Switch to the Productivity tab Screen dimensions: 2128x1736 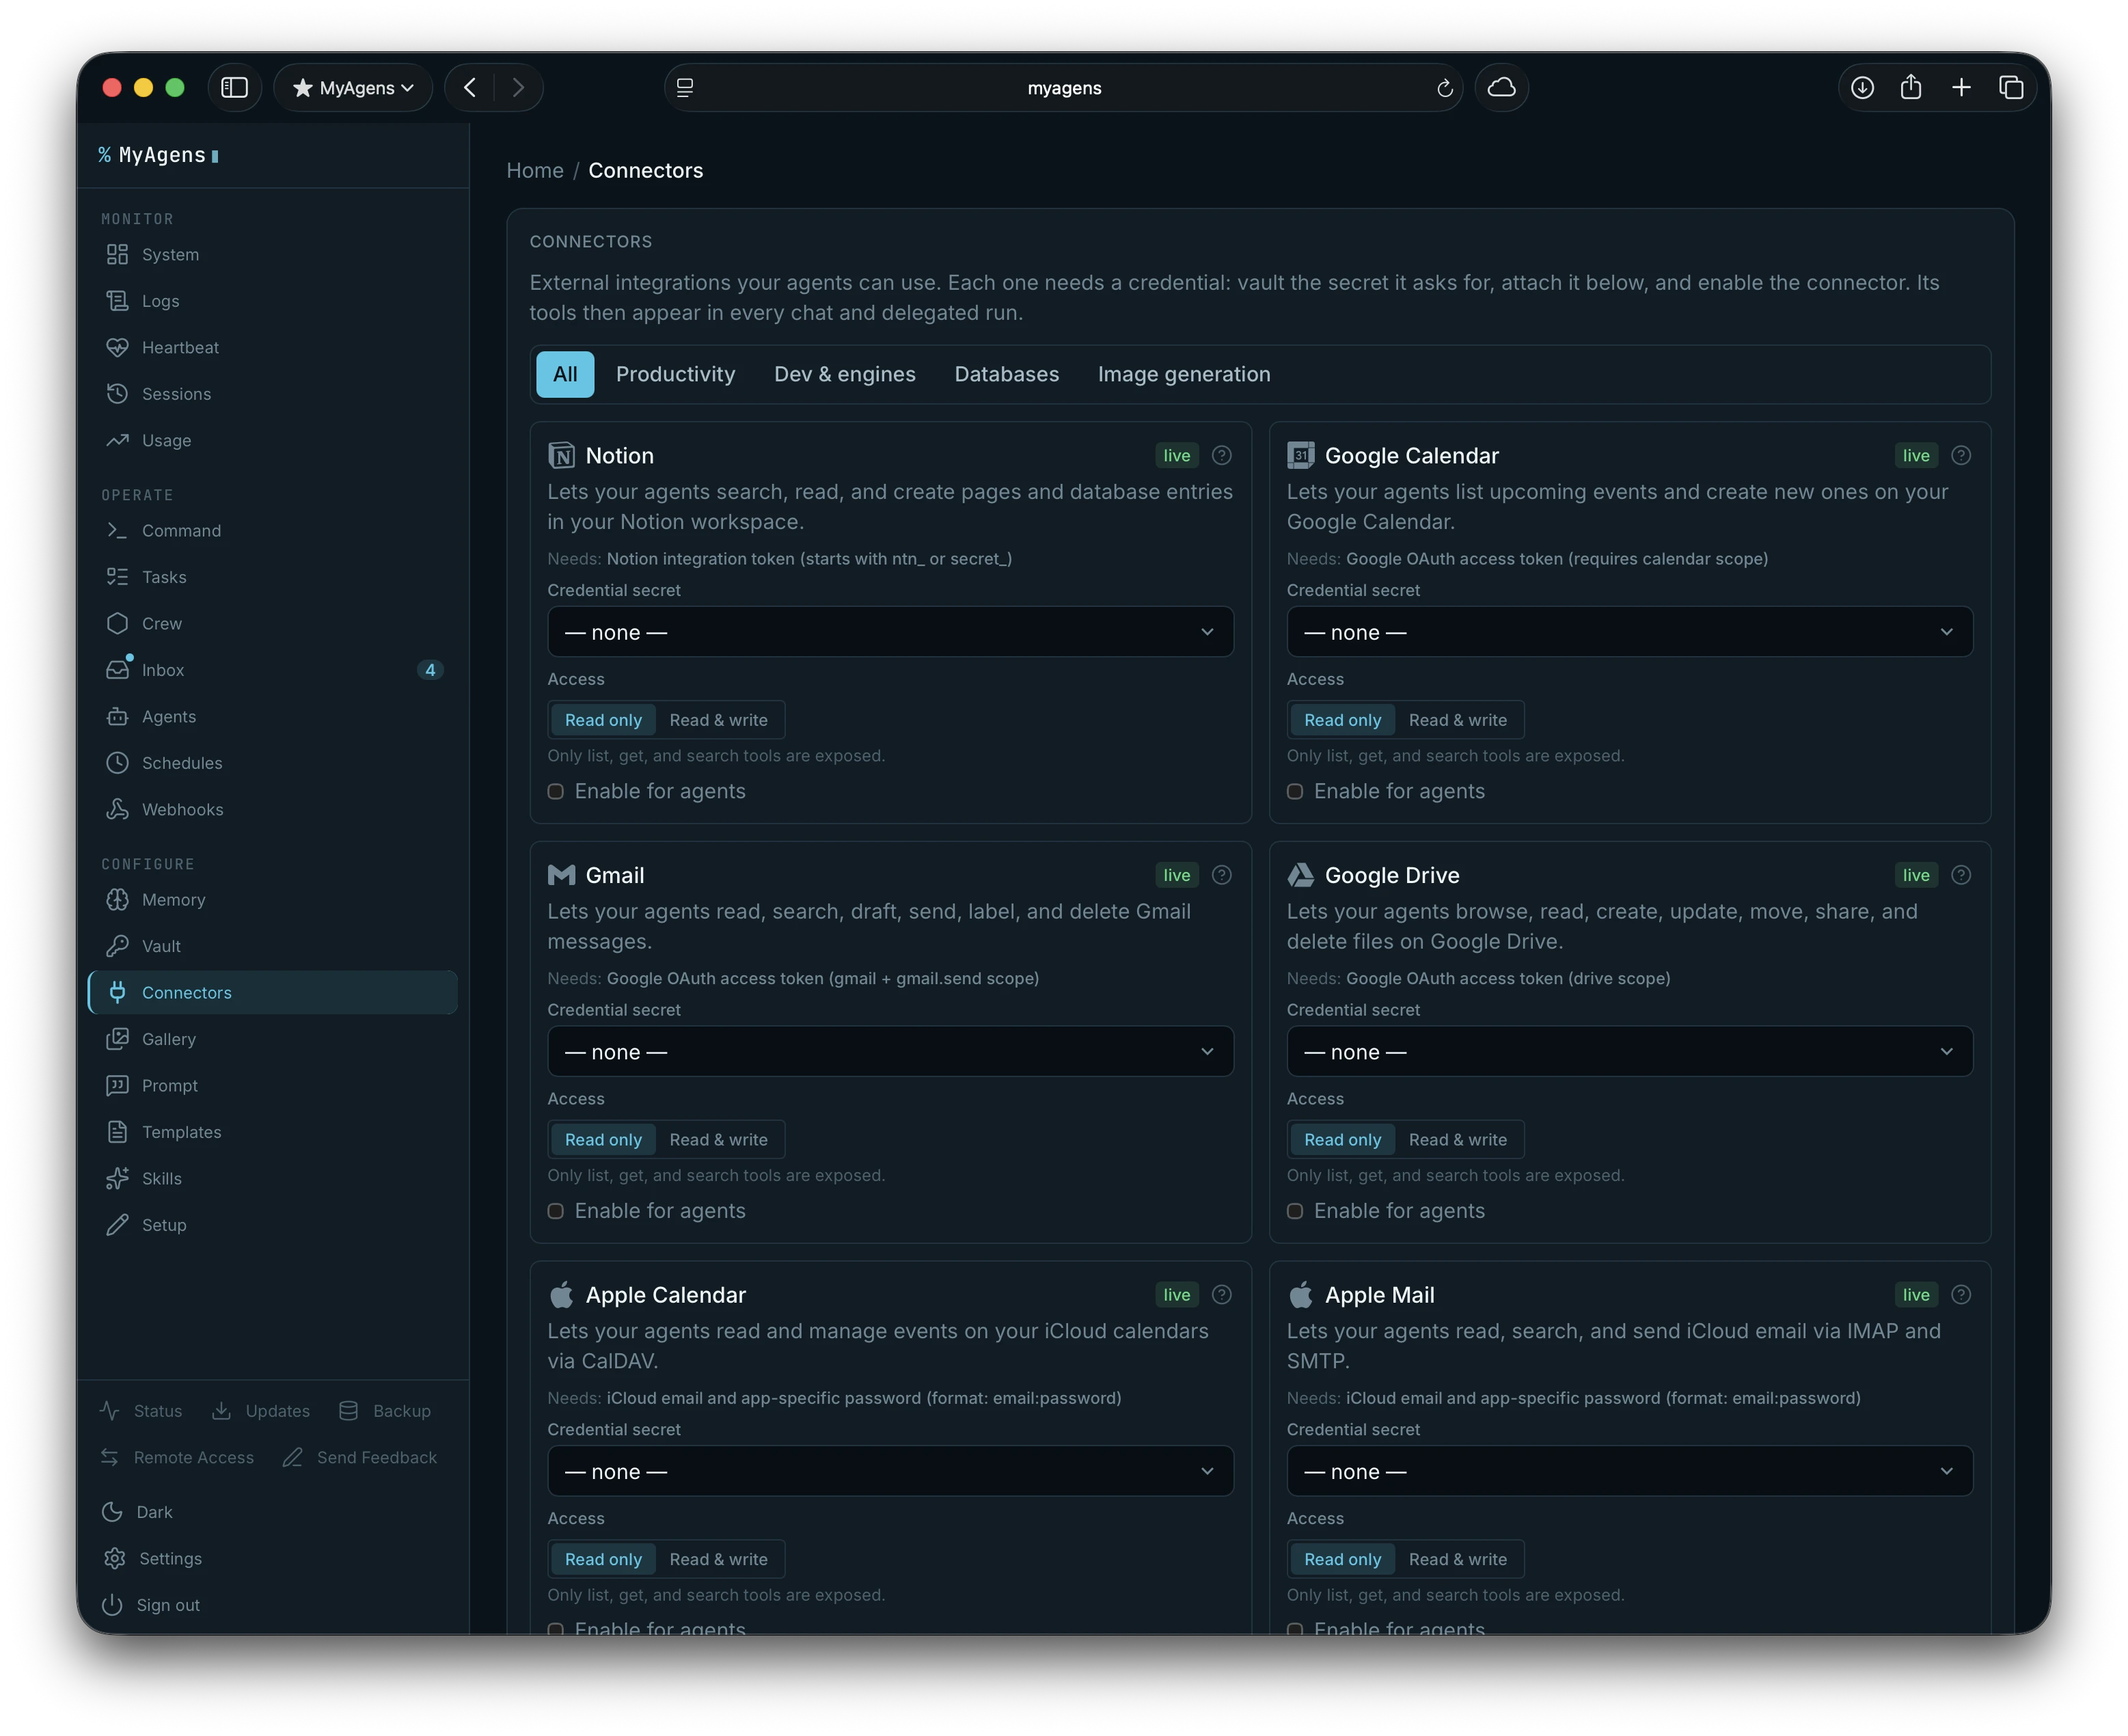(x=675, y=374)
